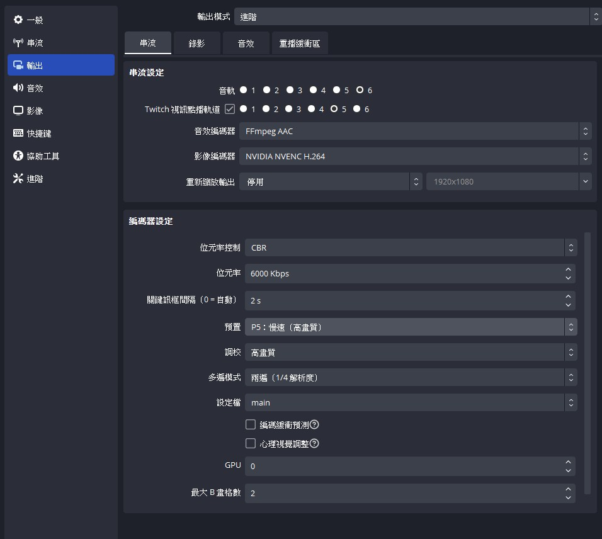Increase the 位元率 value with up arrow
The height and width of the screenshot is (539, 602).
click(568, 269)
